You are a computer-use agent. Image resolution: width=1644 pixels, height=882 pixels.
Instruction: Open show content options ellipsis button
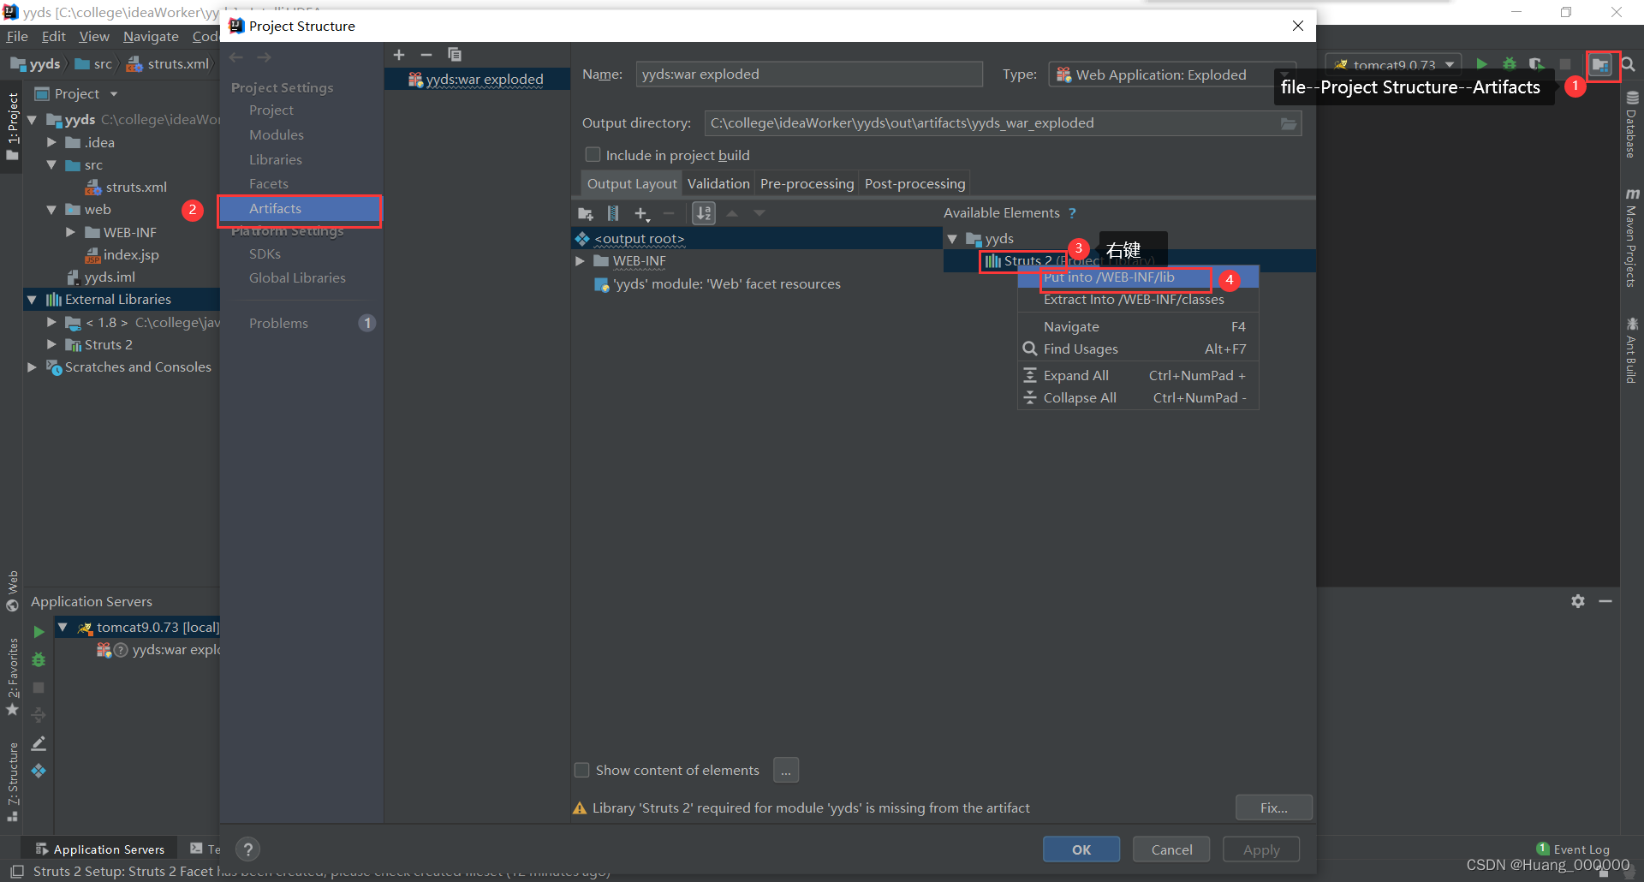[786, 771]
